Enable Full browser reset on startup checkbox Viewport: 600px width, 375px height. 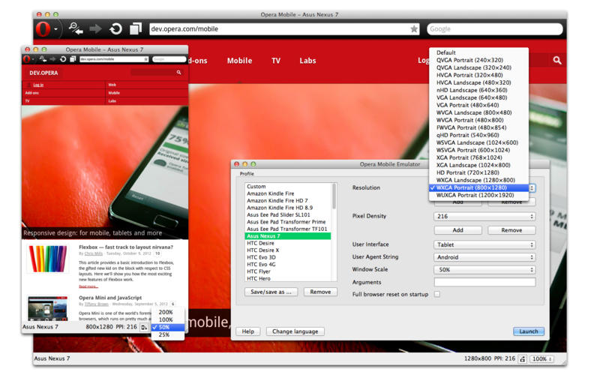(x=437, y=295)
